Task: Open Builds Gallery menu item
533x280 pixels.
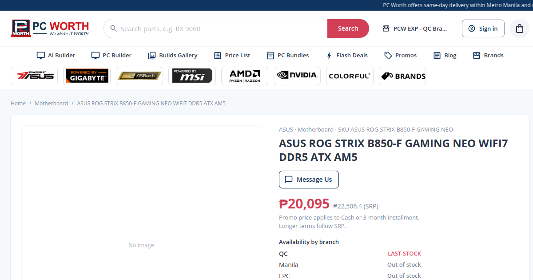Action: point(173,56)
